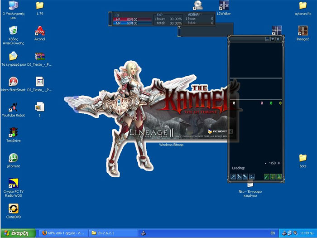Click the first system tray icon

tap(284, 233)
